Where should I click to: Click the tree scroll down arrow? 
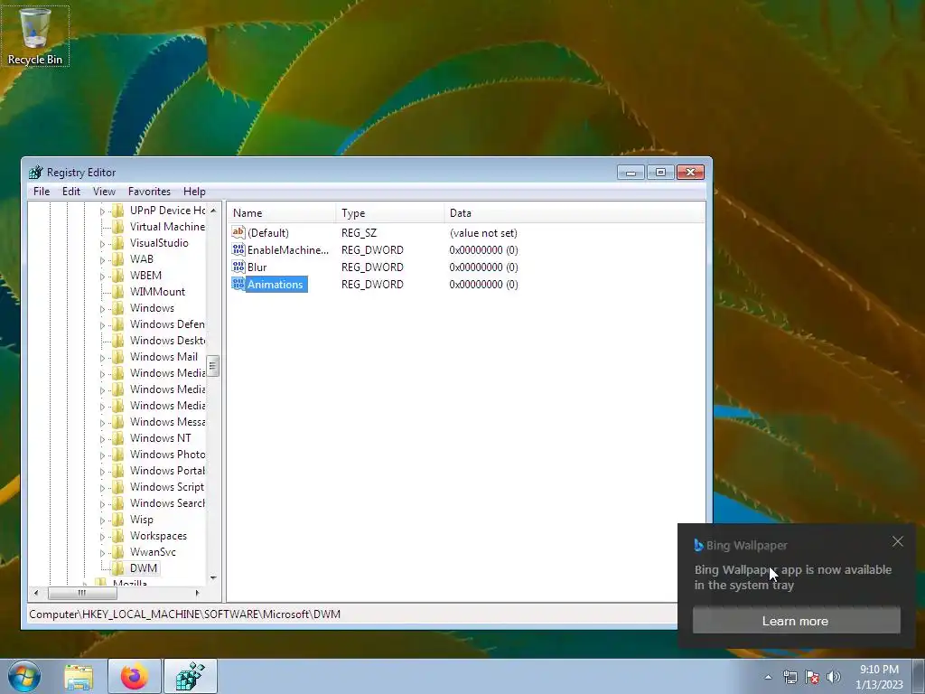point(213,577)
